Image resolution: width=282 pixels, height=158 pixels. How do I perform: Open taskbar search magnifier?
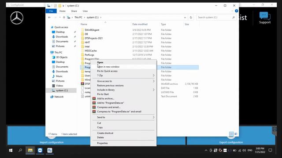[20, 150]
